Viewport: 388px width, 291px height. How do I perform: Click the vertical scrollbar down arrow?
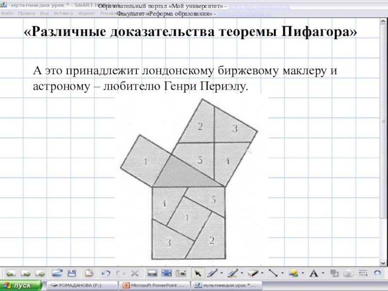pos(383,263)
